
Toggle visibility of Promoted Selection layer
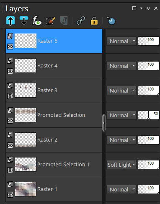pyautogui.click(x=10, y=121)
